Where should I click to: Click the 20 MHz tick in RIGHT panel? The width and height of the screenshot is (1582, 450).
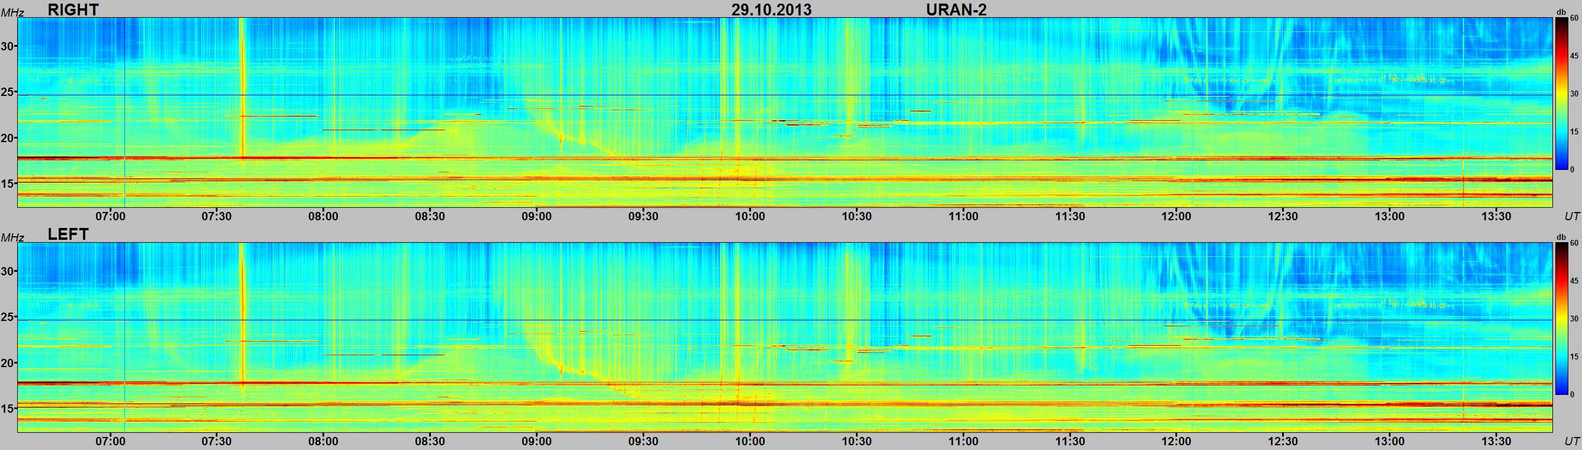click(x=8, y=138)
